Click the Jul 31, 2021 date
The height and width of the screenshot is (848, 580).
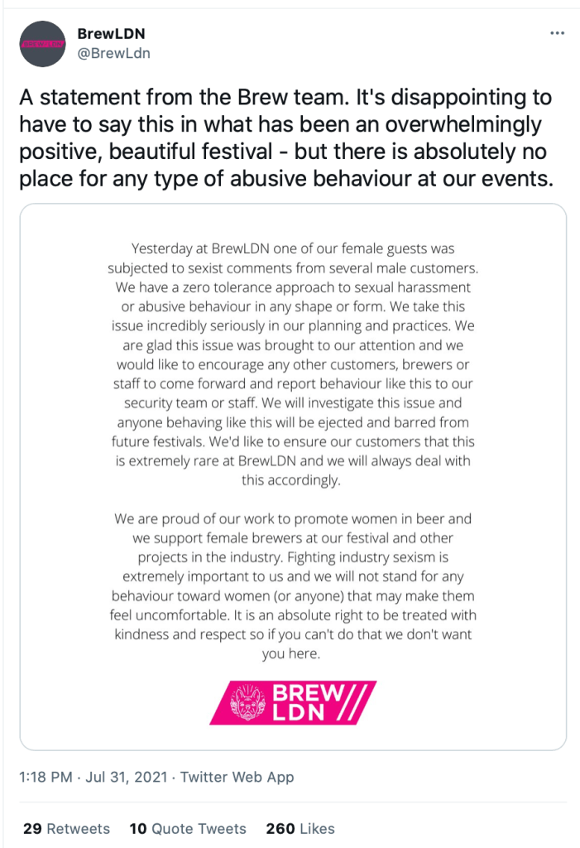tap(127, 777)
